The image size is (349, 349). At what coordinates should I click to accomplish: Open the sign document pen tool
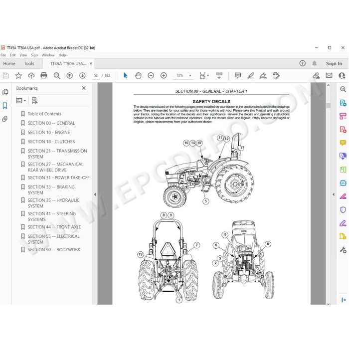coord(263,76)
